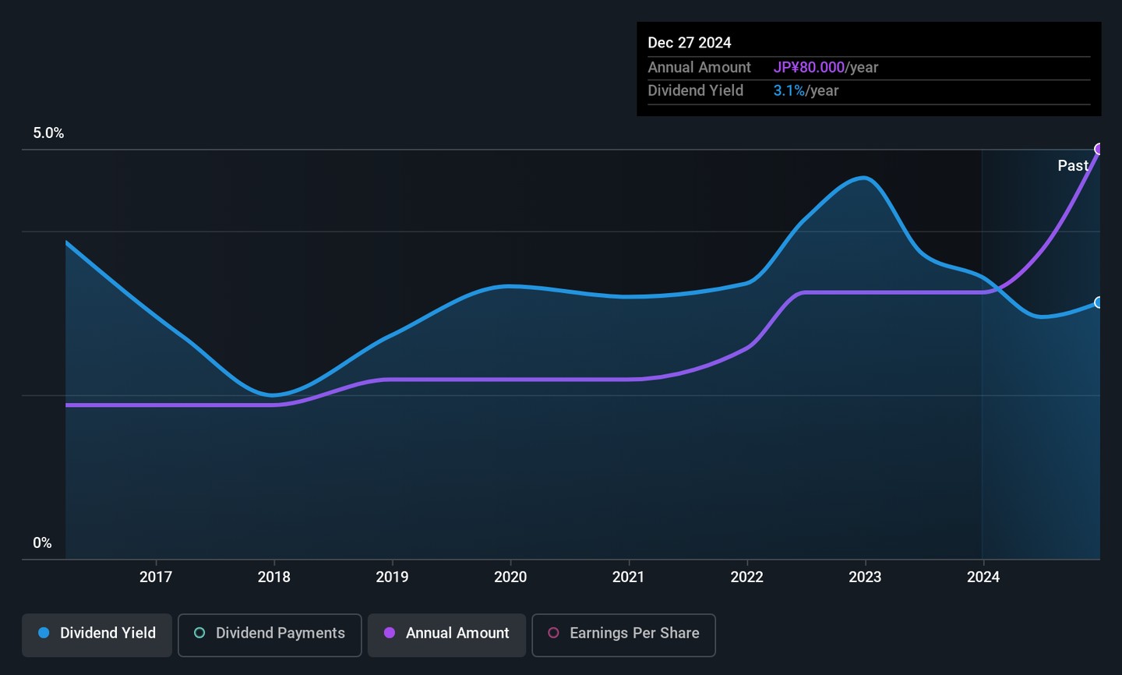Image resolution: width=1122 pixels, height=675 pixels.
Task: Click the 5.0% y-axis label
Action: [48, 133]
